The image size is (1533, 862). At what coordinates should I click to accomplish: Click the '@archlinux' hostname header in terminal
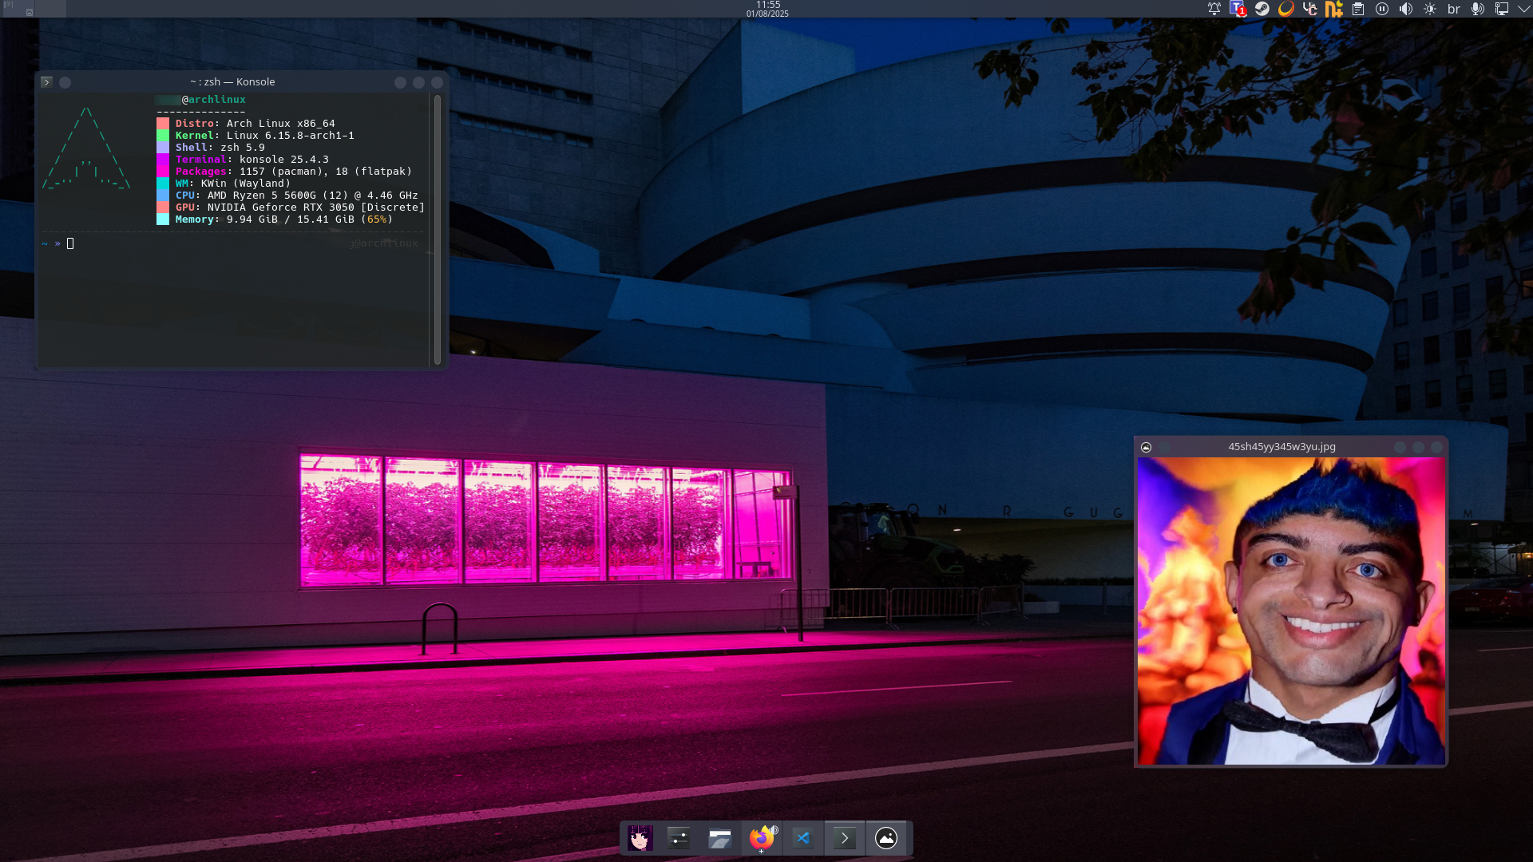(x=213, y=100)
